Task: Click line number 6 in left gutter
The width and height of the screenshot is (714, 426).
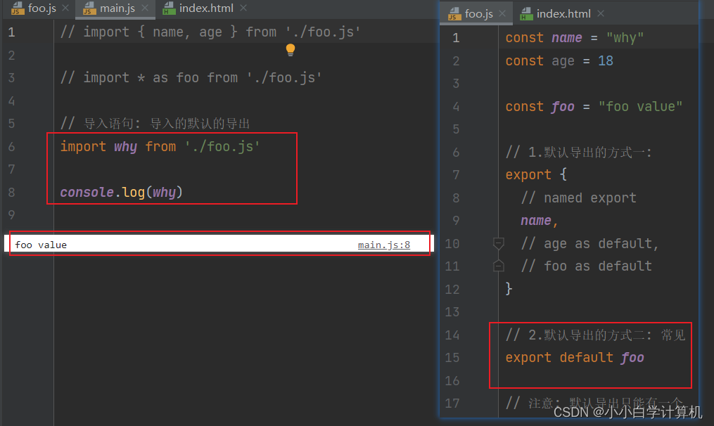Action: (11, 146)
